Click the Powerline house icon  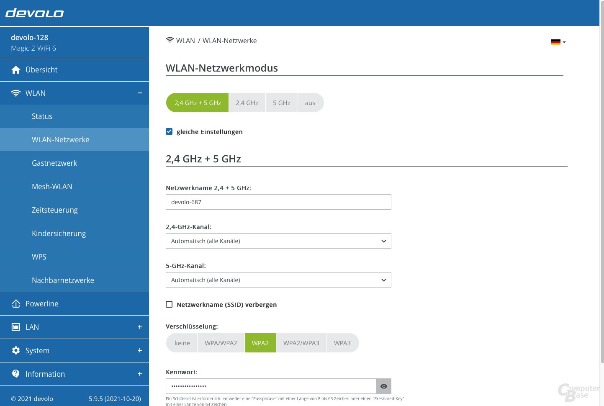16,303
